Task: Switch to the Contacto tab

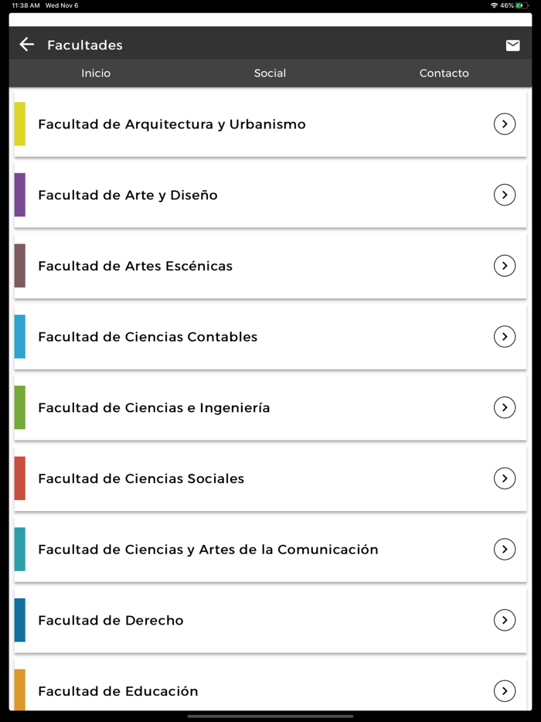Action: 444,73
